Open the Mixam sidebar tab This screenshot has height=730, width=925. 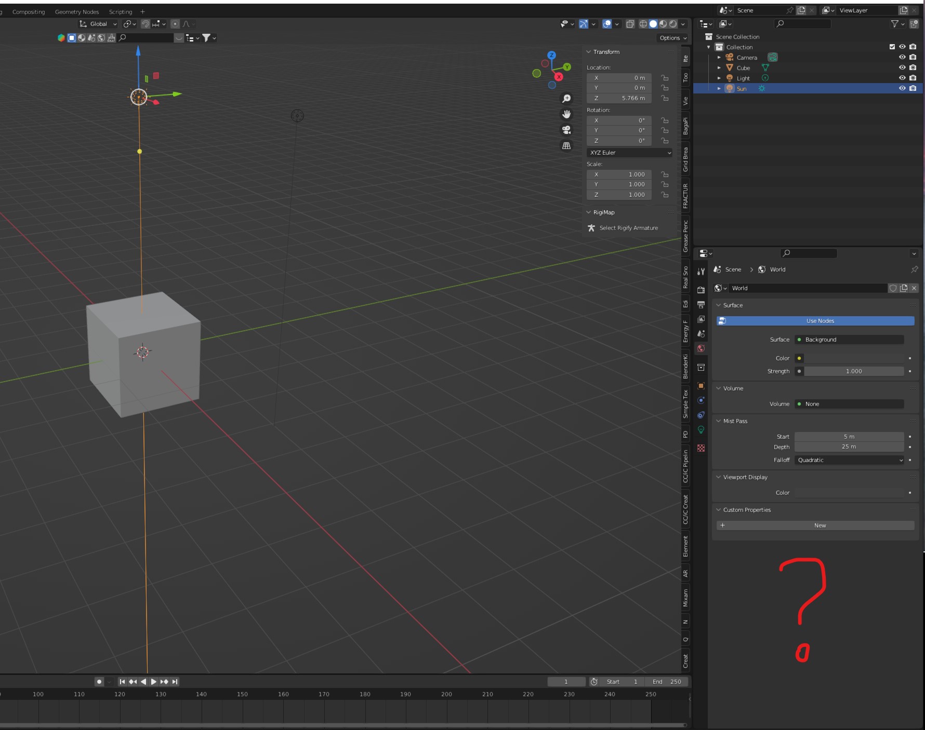tap(685, 598)
